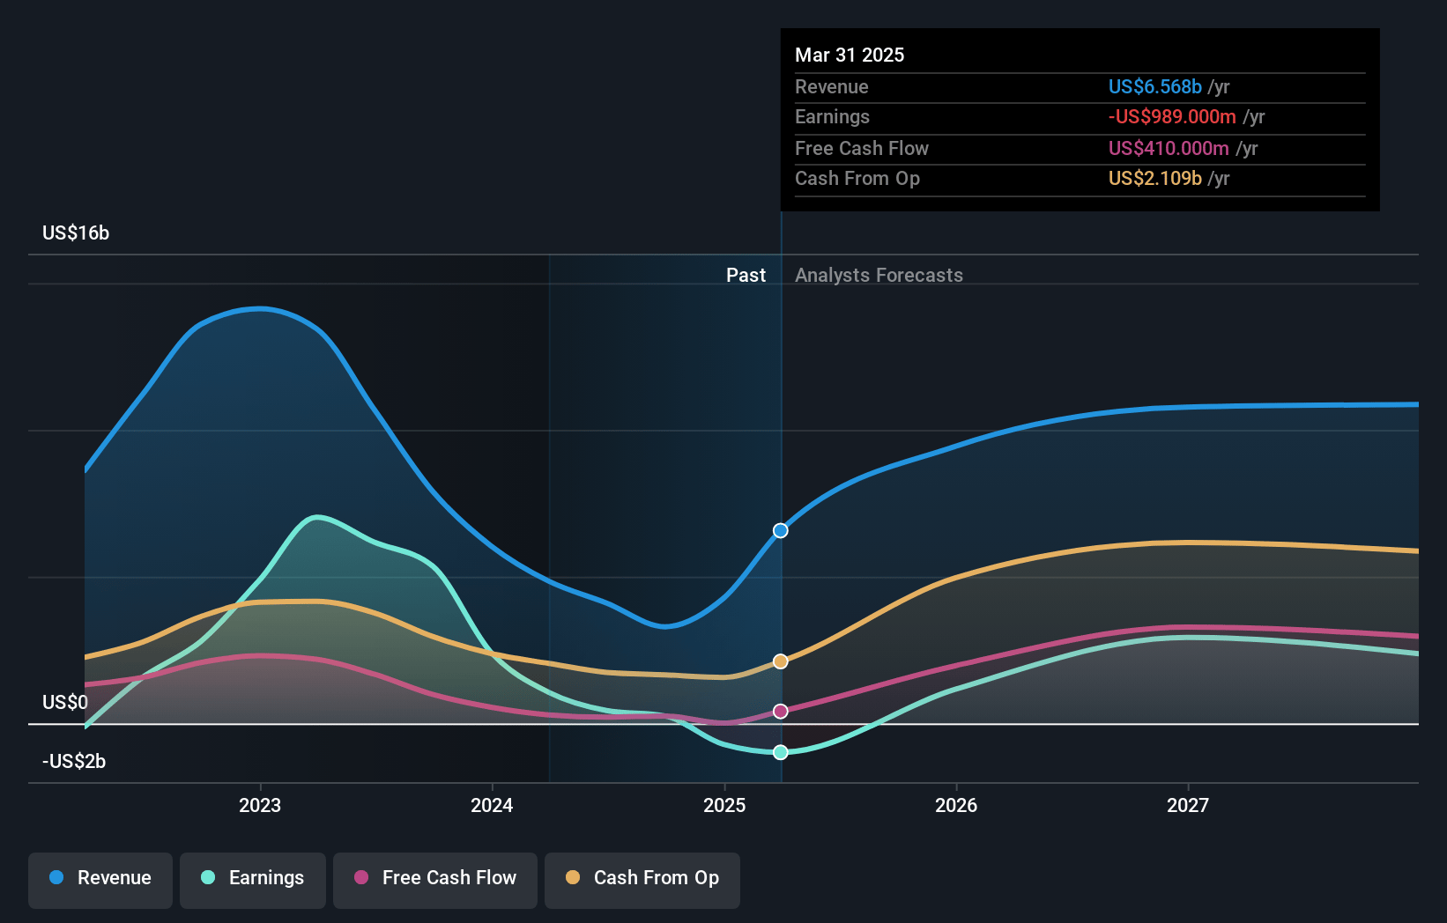The width and height of the screenshot is (1447, 923).
Task: Toggle the Free Cash Flow legend button
Action: 435,880
